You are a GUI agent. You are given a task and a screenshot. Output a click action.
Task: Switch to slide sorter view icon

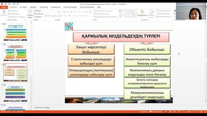[x=170, y=112]
